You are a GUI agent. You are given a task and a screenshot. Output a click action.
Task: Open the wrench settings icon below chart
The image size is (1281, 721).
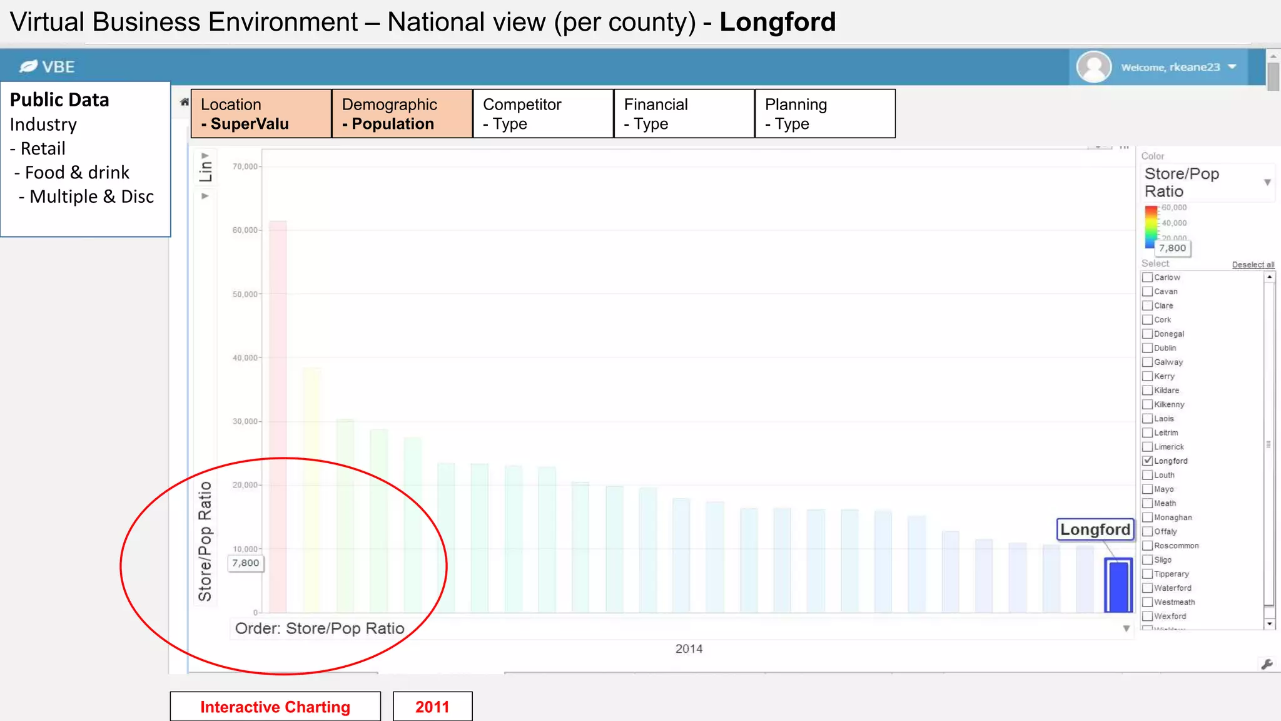(1267, 665)
